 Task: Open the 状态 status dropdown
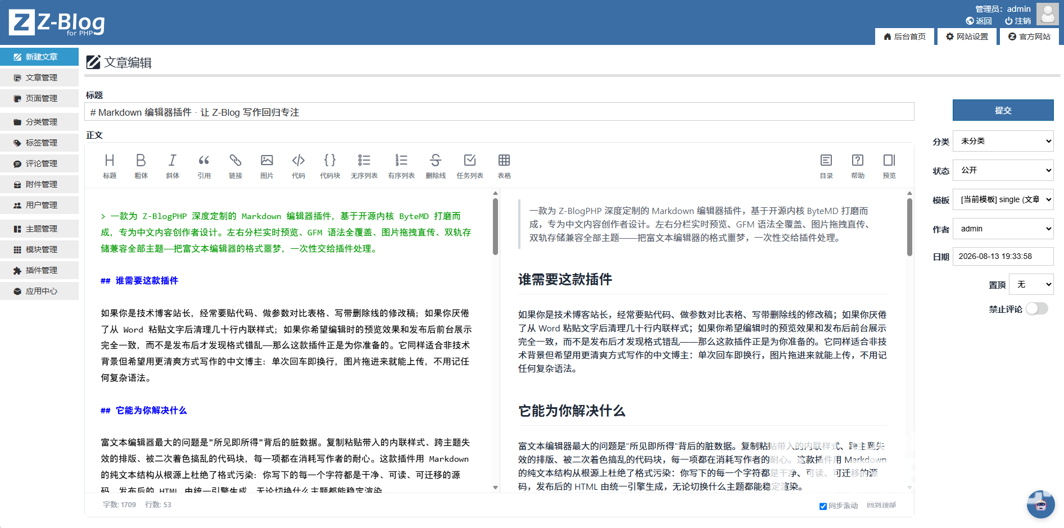(1003, 170)
